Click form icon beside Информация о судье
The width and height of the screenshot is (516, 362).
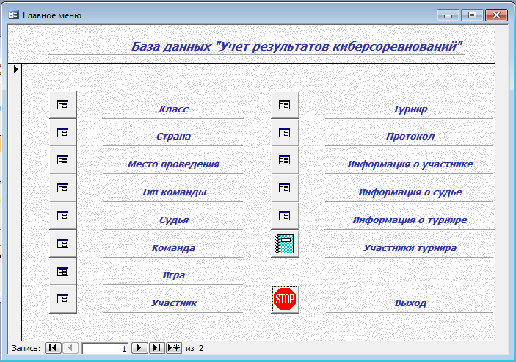[x=285, y=188]
